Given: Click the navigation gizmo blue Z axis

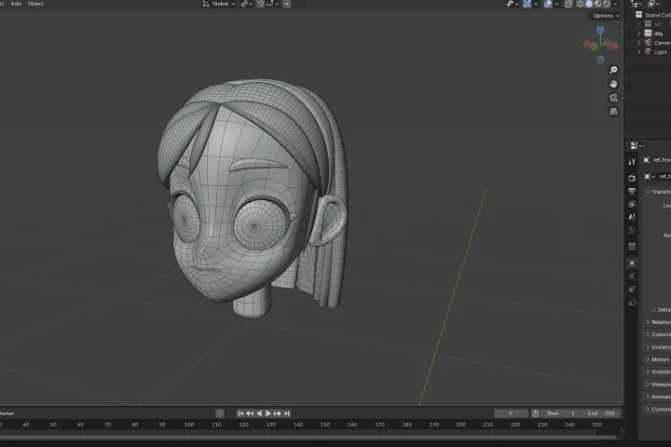Looking at the screenshot, I should tap(600, 30).
